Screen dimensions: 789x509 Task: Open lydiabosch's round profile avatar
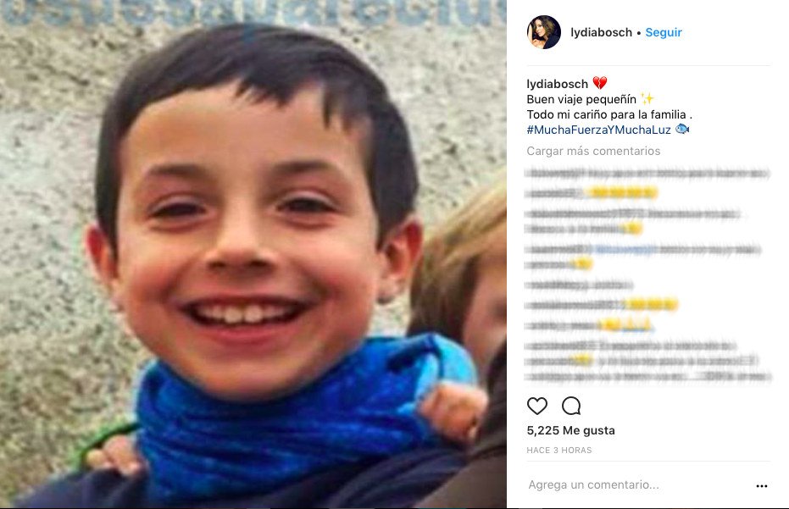click(x=544, y=32)
